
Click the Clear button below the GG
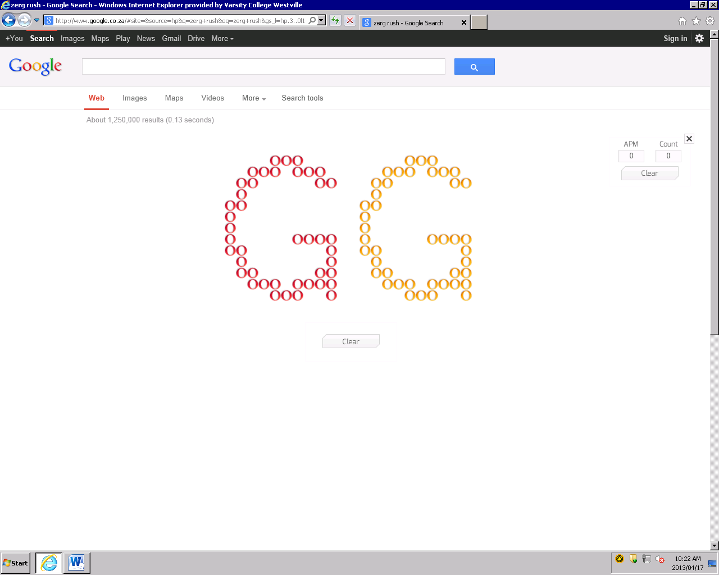351,341
